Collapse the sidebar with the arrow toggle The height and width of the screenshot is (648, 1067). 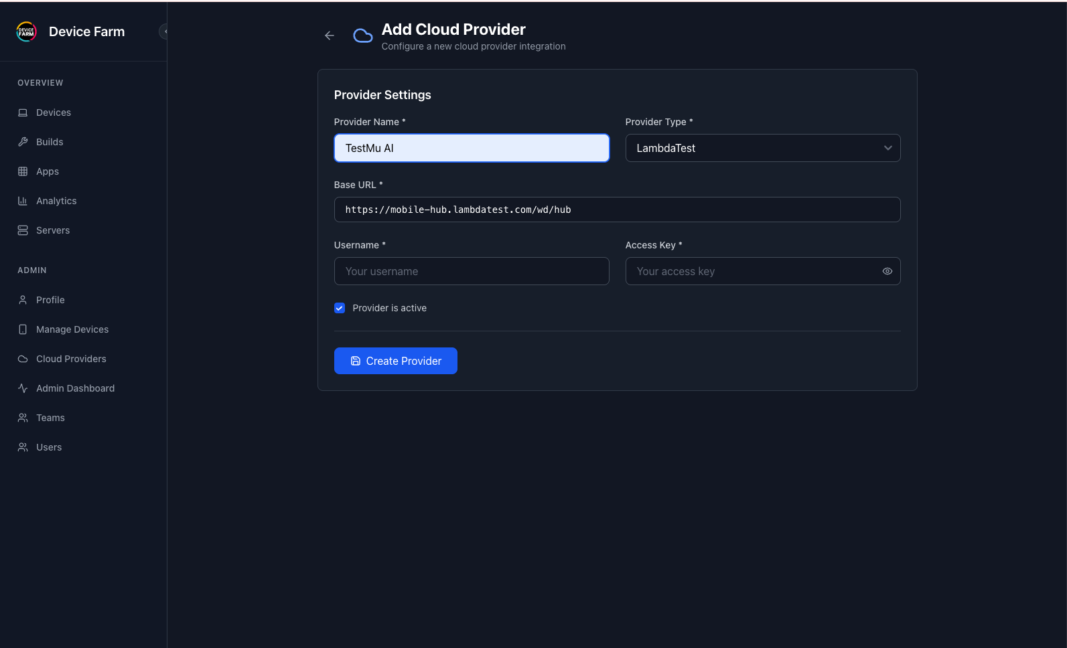pos(163,31)
